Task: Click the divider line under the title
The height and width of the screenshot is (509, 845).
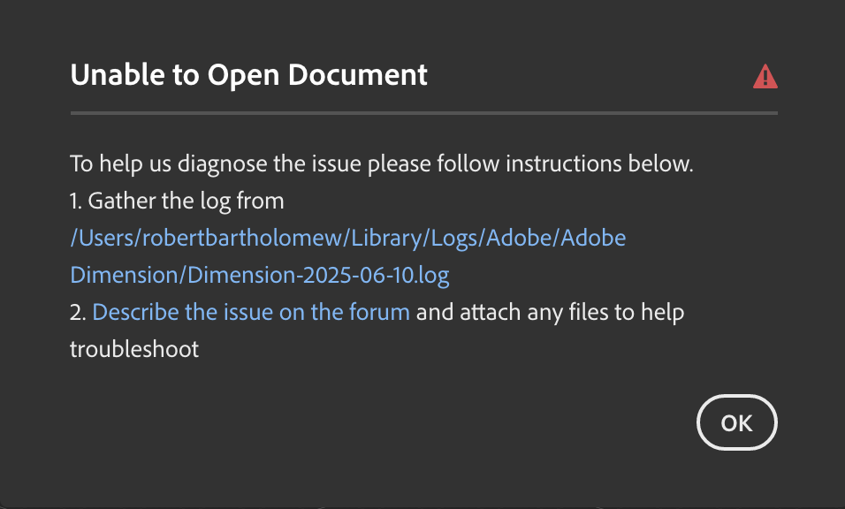Action: pyautogui.click(x=423, y=112)
